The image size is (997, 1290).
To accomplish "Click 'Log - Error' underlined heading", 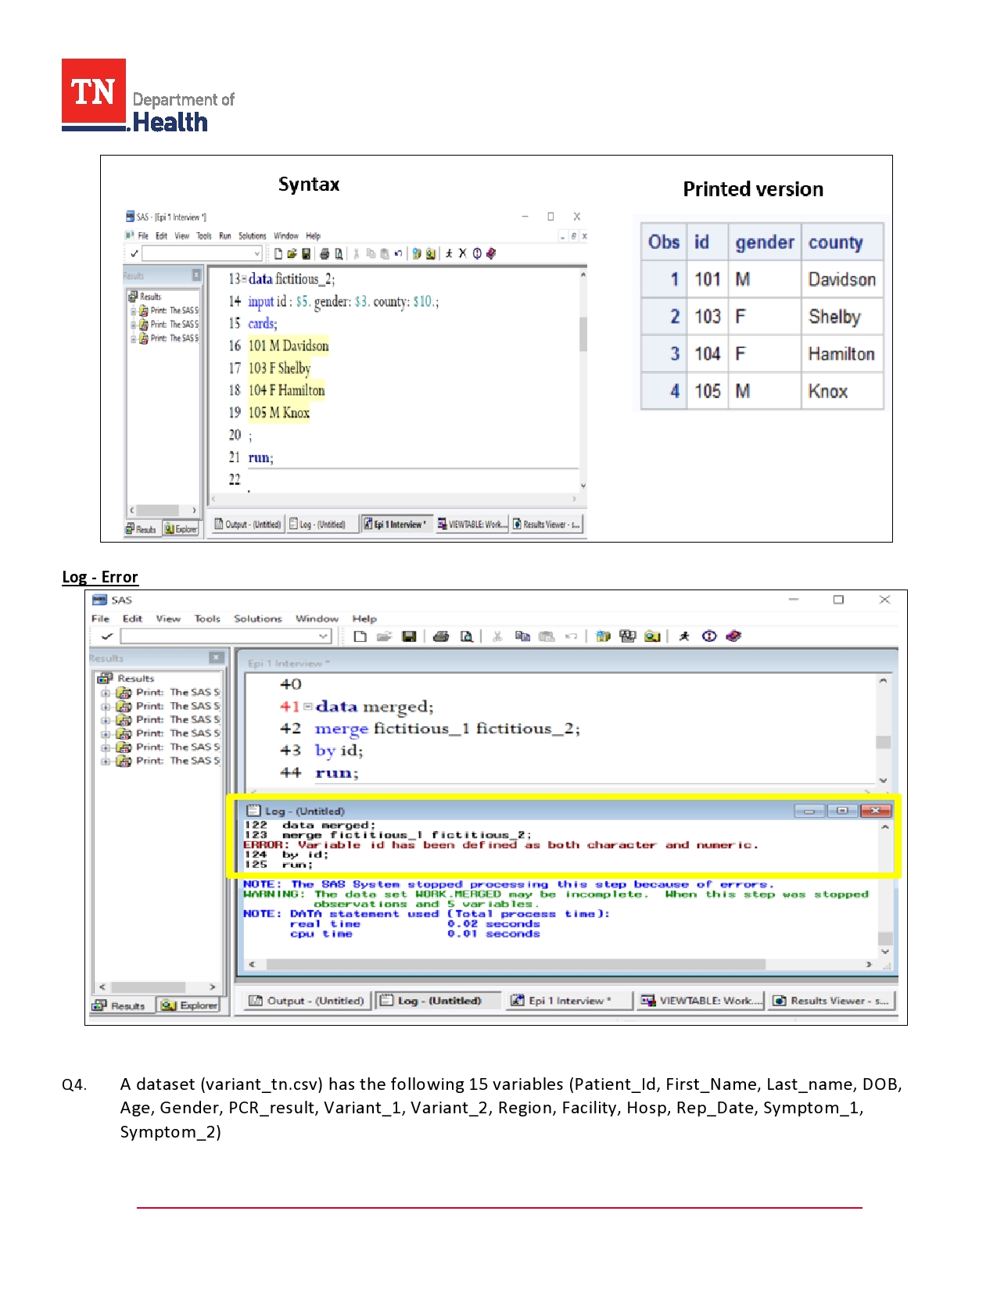I will pos(100,577).
